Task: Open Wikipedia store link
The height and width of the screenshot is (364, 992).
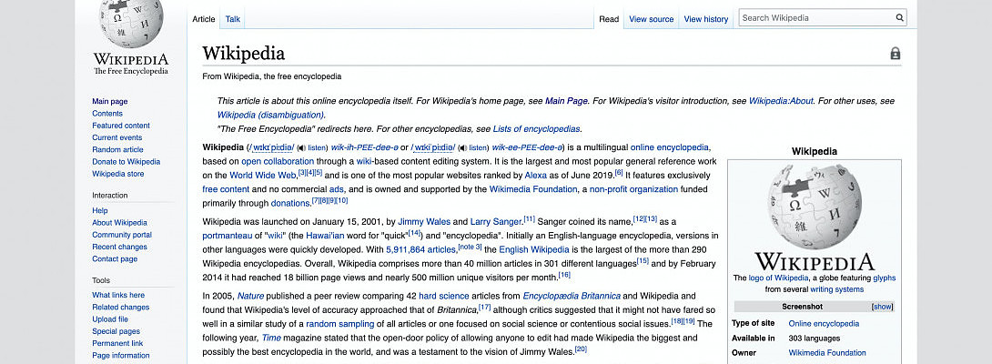Action: coord(117,174)
